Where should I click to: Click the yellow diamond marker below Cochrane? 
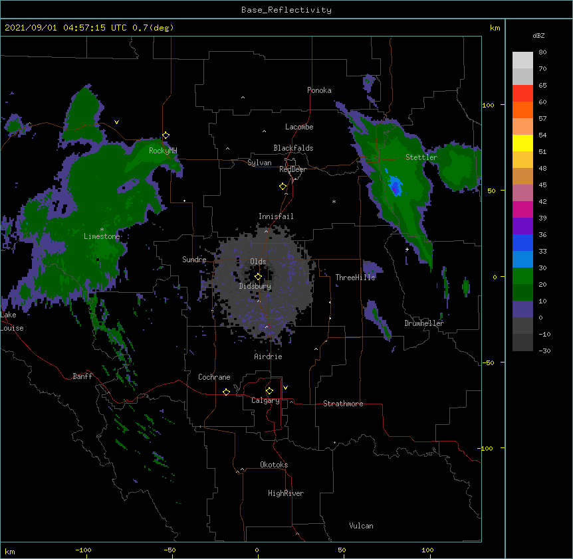tap(226, 392)
